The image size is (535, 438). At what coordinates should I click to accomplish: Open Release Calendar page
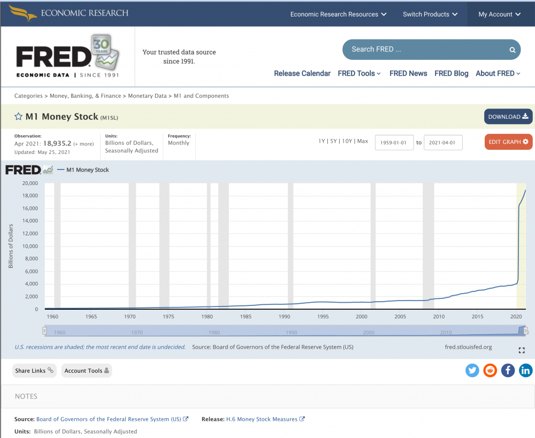pos(302,73)
